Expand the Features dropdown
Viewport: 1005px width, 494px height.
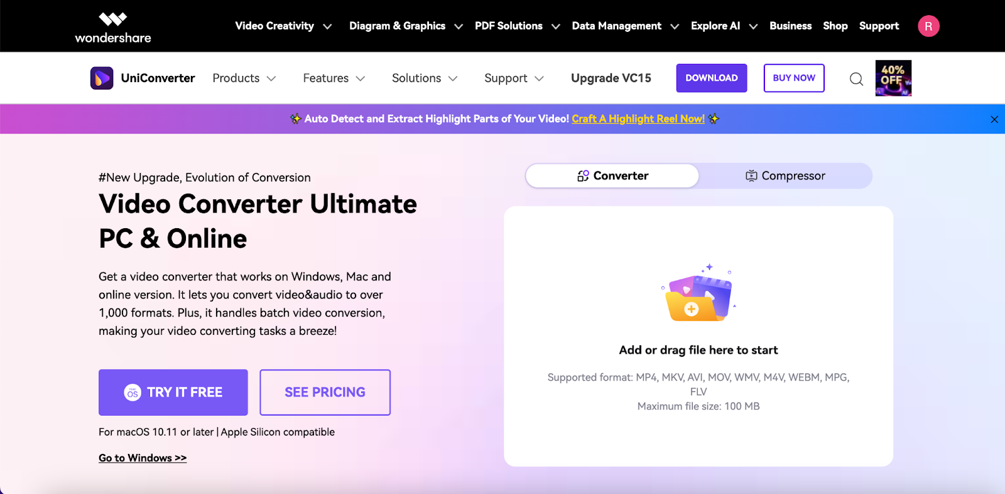coord(334,78)
